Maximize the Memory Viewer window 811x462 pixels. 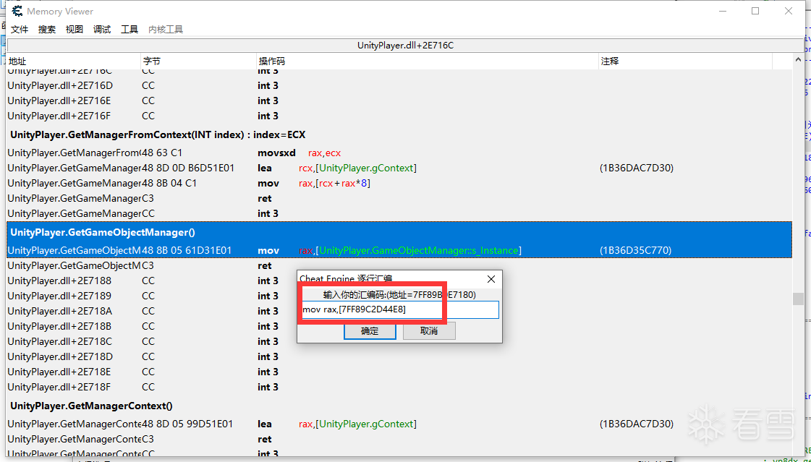755,11
